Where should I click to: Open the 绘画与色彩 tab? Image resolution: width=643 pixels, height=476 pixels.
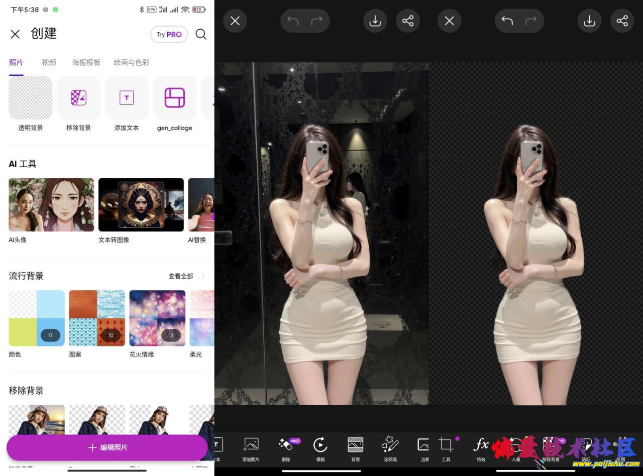tap(132, 62)
